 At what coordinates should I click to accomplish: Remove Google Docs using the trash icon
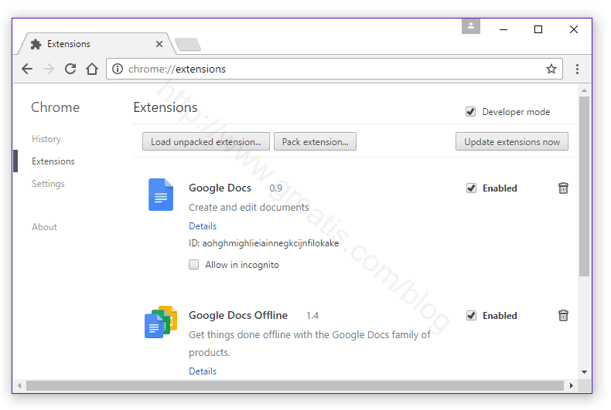click(563, 188)
